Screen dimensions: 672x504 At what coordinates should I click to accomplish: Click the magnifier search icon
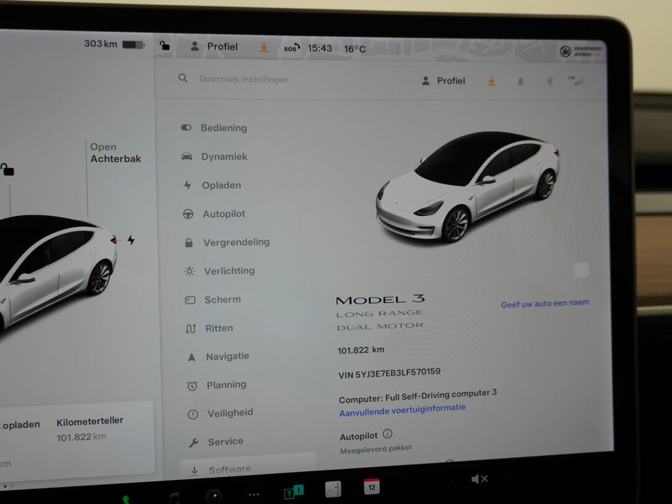(x=183, y=78)
